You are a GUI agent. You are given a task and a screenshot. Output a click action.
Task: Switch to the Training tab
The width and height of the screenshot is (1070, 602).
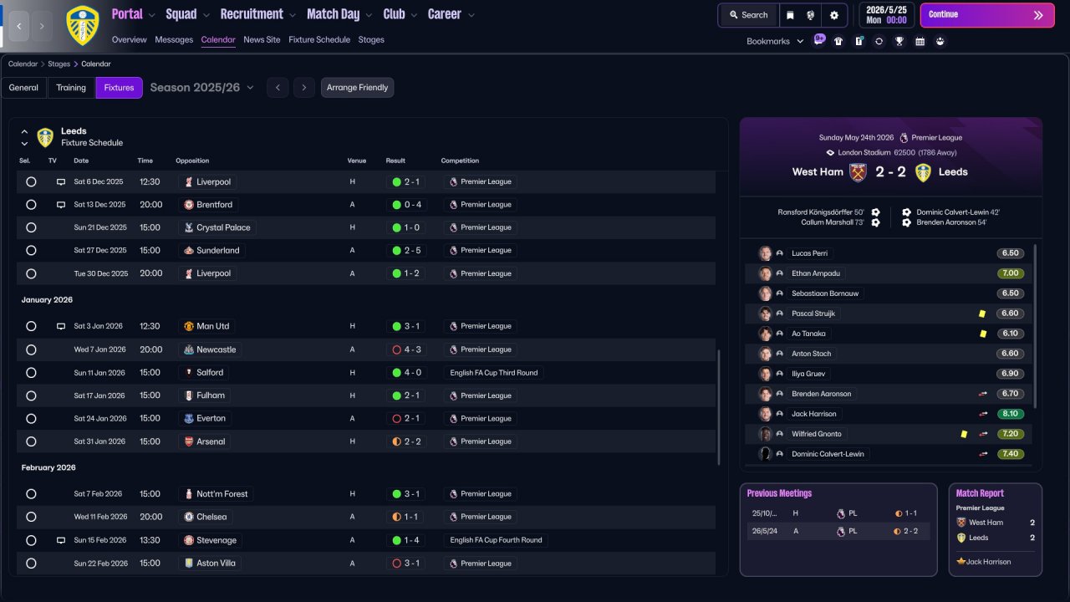click(x=71, y=88)
